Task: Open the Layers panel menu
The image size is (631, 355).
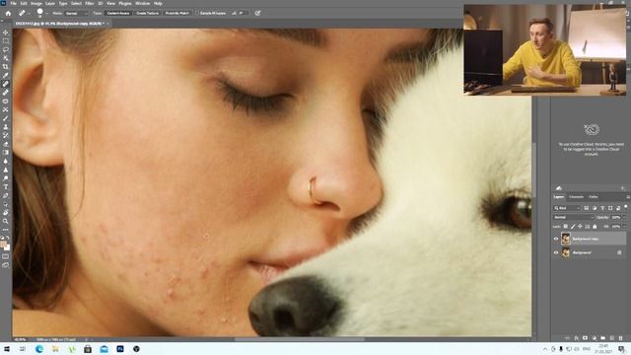Action: [628, 197]
